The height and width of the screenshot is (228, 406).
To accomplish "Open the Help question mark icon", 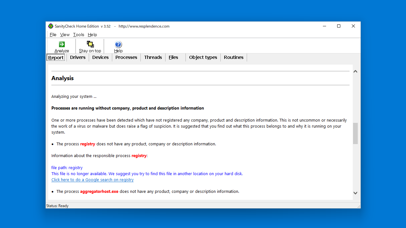I will click(x=118, y=45).
